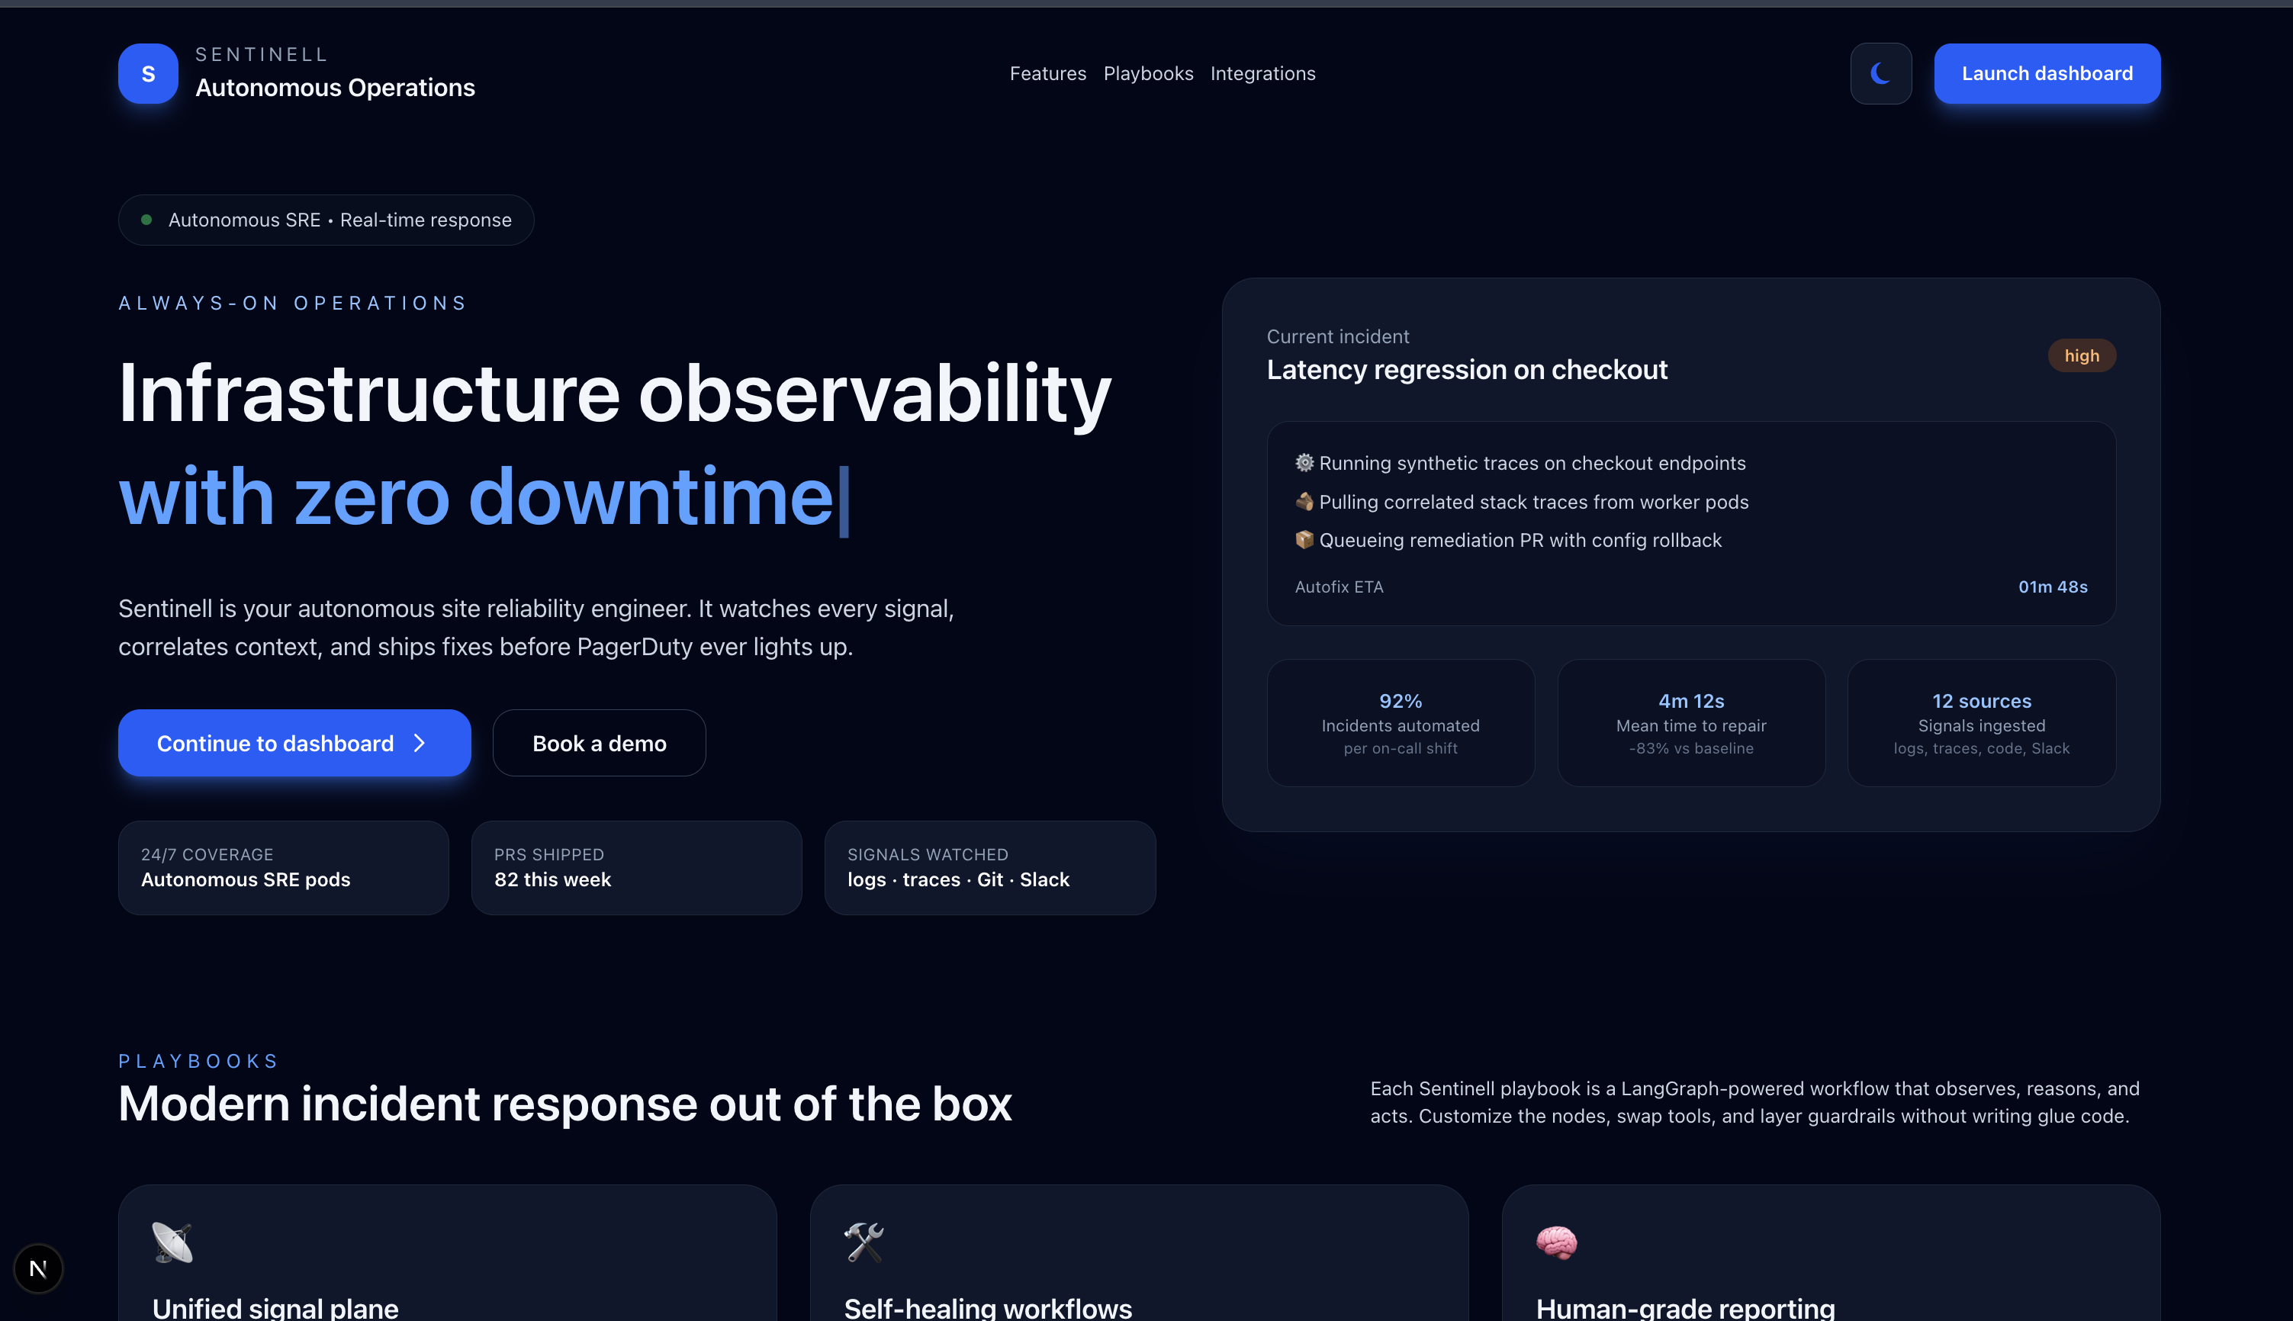Click the chevron arrow in Continue button

420,743
